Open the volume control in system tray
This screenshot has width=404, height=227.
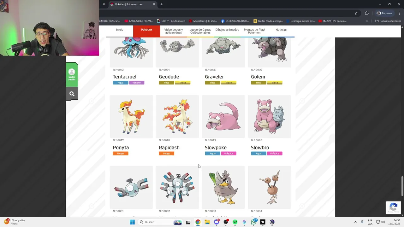click(383, 222)
